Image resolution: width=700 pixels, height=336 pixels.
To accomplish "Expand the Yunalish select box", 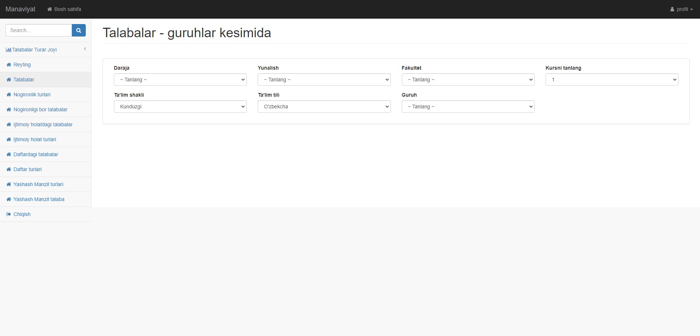I will pyautogui.click(x=324, y=80).
